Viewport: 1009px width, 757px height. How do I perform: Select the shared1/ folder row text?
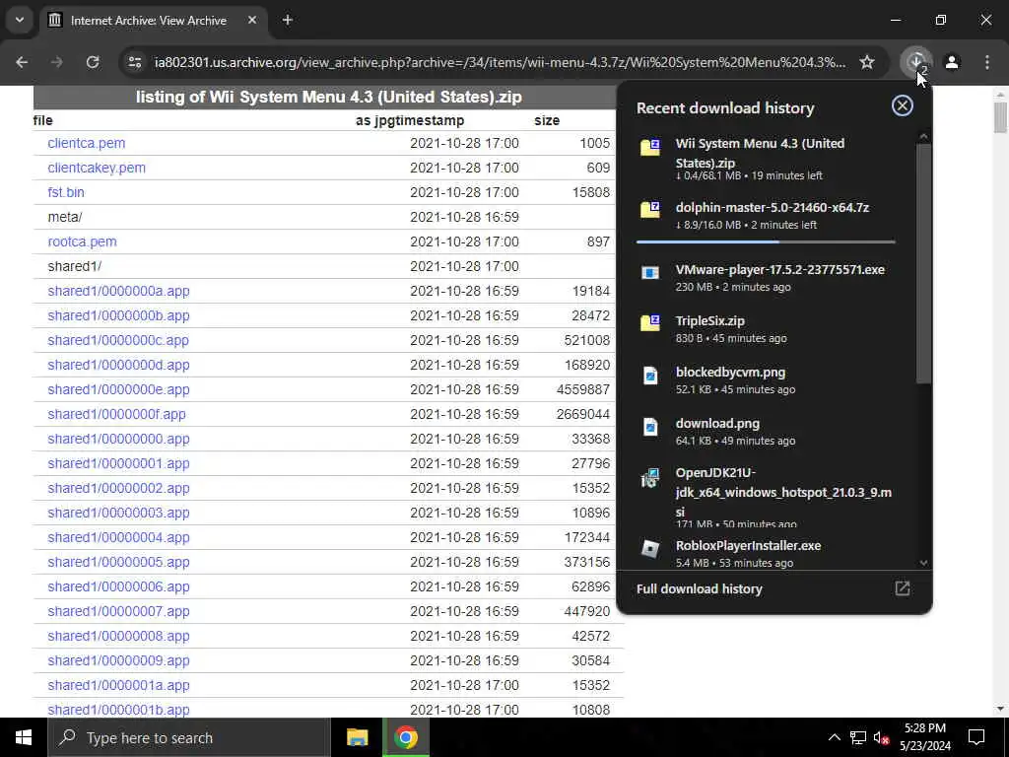(75, 266)
